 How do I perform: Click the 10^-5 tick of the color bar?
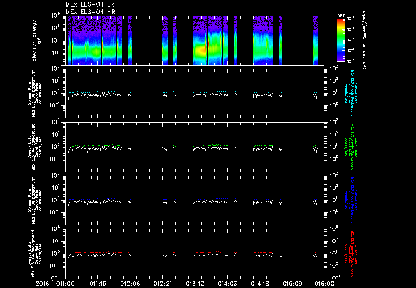point(351,39)
